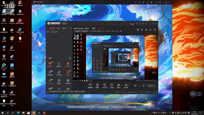This screenshot has height=115, width=204.
Task: Click the heat value 148166
Action: coord(115,31)
